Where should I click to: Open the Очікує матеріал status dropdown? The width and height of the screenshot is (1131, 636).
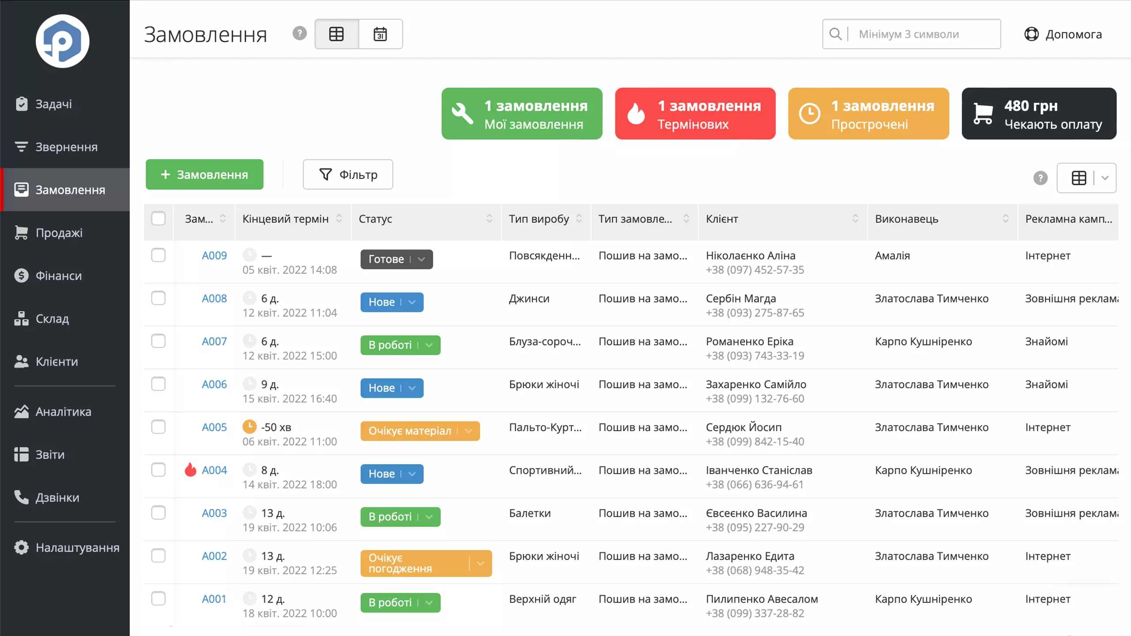coord(469,431)
